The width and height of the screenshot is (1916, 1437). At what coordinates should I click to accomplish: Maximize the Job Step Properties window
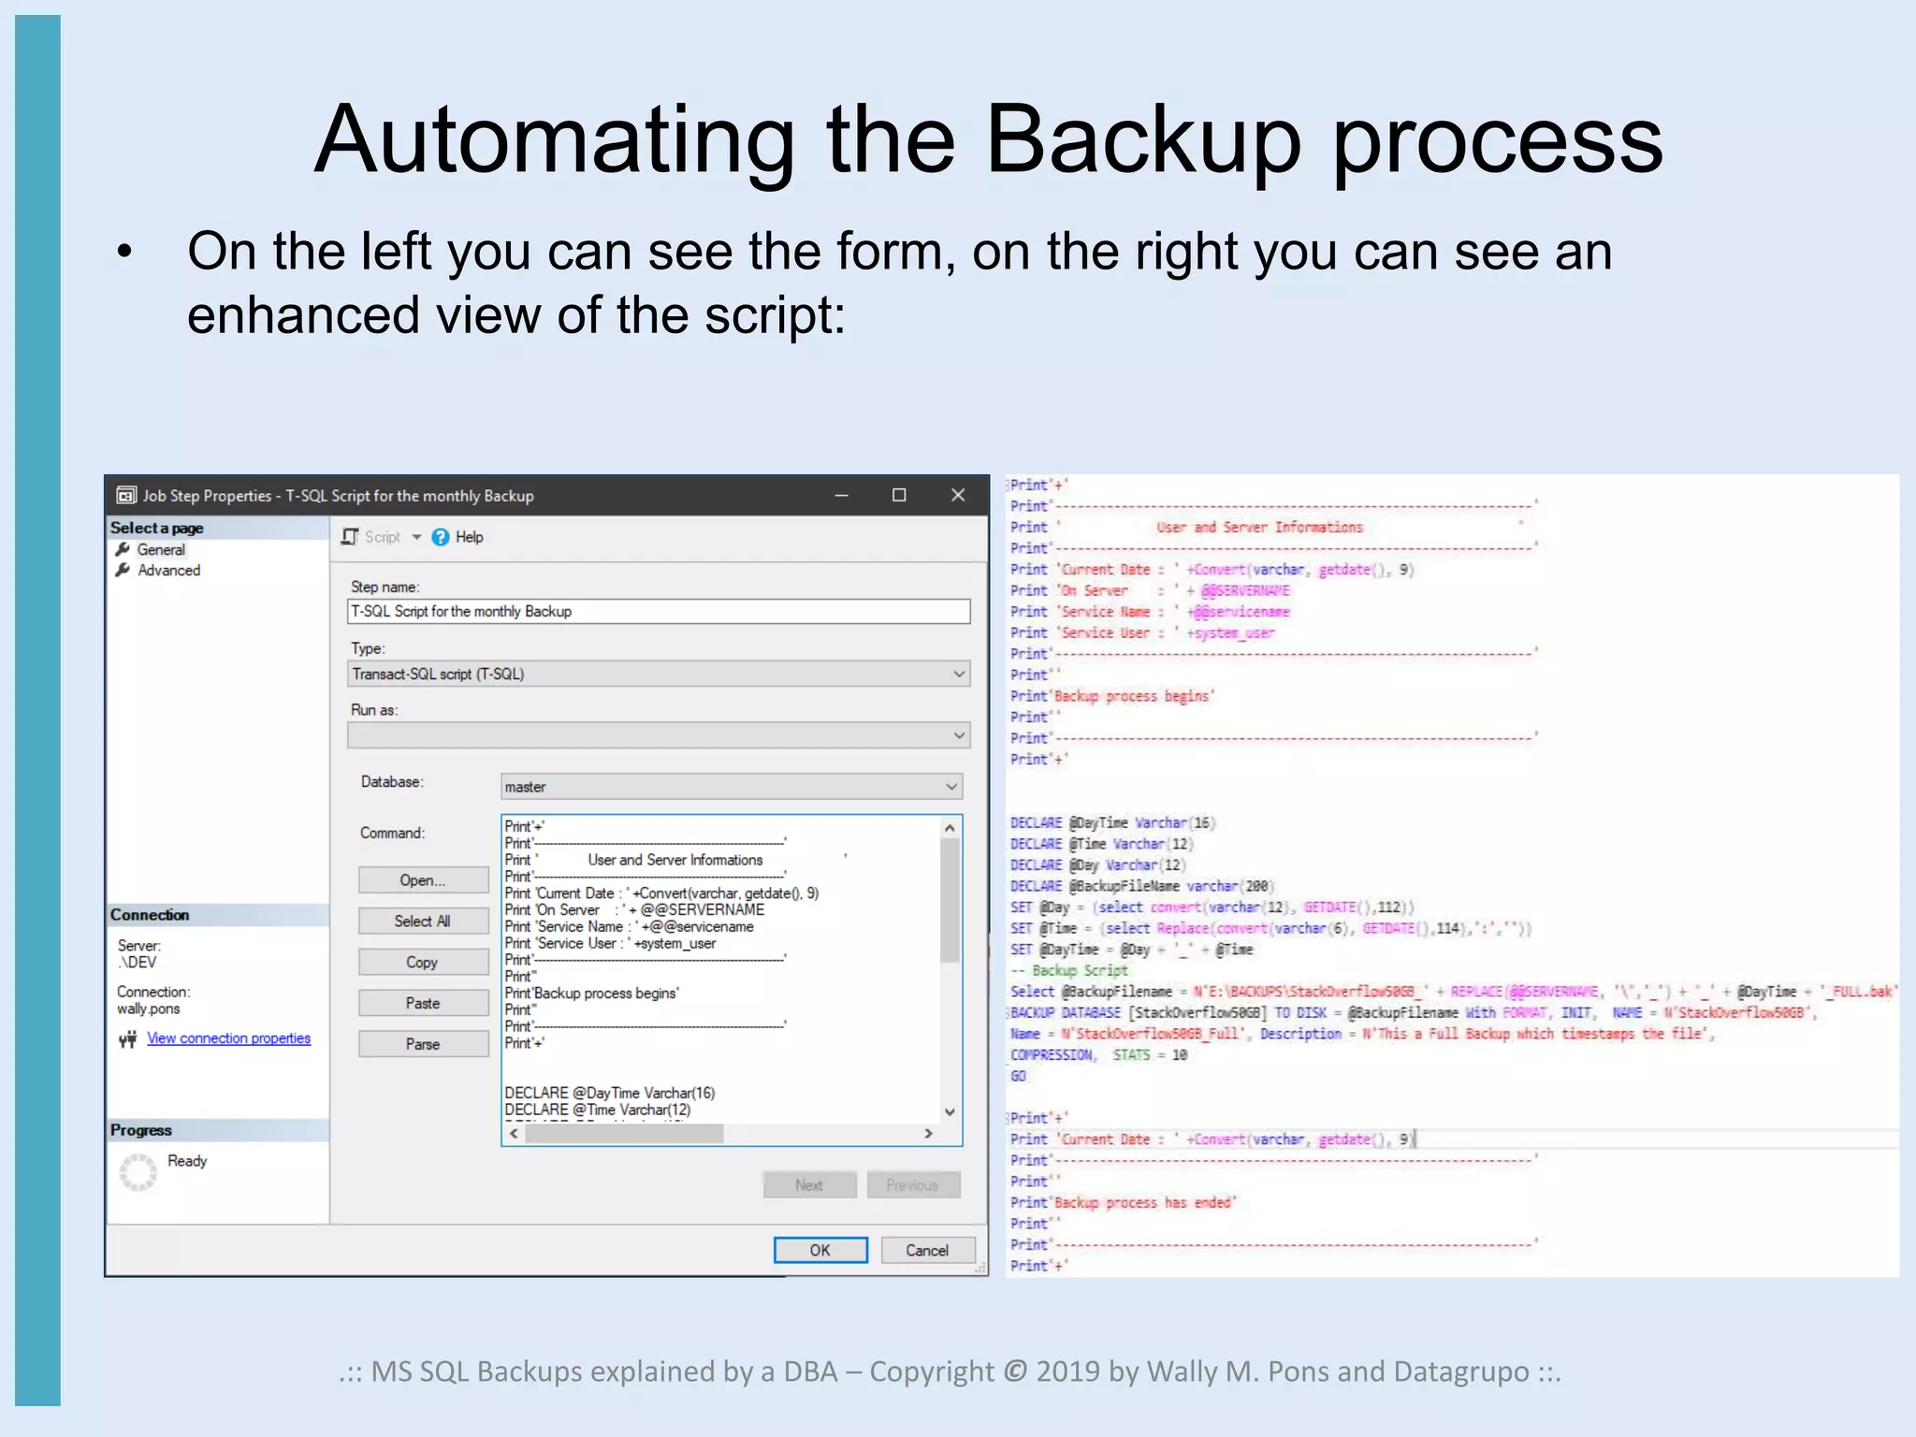899,496
